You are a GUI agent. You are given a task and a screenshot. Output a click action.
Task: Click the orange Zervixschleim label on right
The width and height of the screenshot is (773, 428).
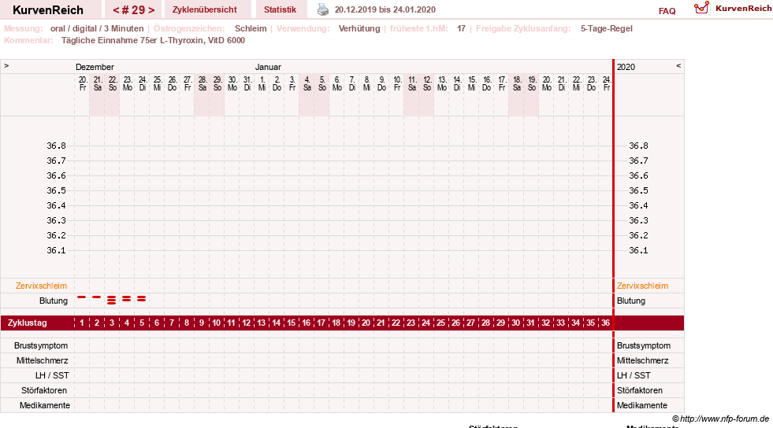click(x=642, y=286)
